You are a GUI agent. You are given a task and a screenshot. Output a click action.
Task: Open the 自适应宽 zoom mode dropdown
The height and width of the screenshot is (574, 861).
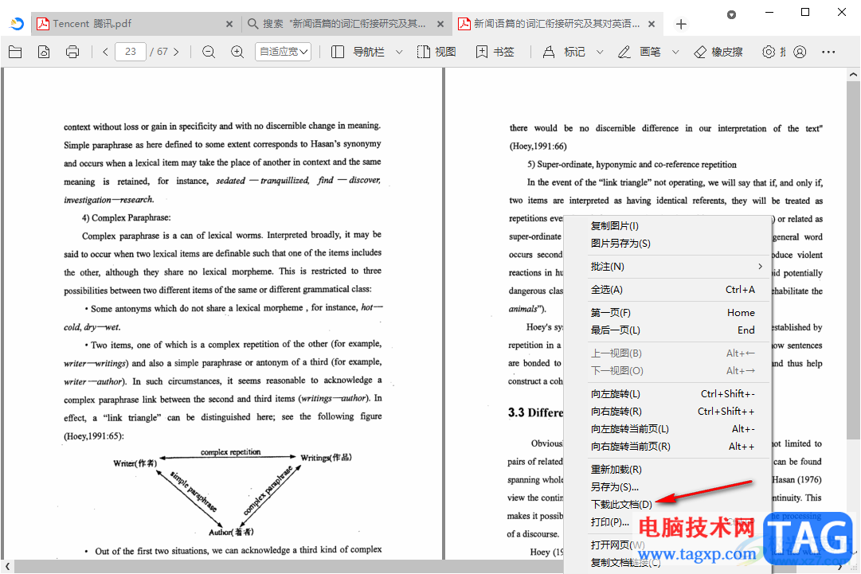point(284,52)
